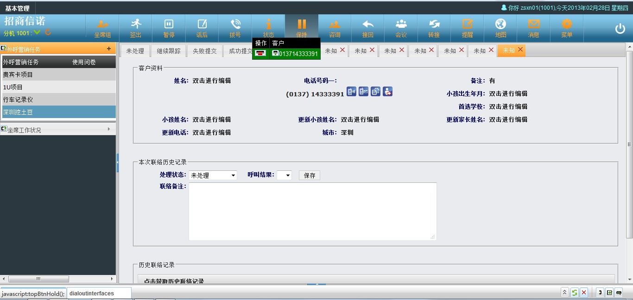The image size is (633, 300).
Task: Open the 会议 conference icon
Action: pyautogui.click(x=401, y=28)
